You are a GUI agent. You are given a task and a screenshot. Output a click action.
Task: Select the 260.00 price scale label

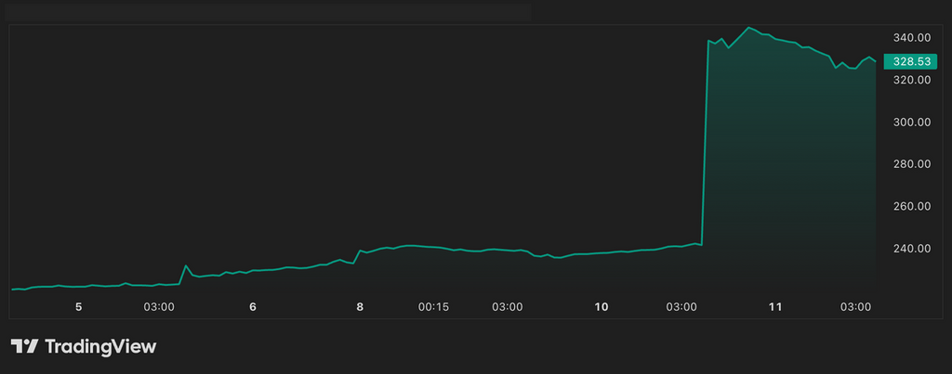pyautogui.click(x=911, y=206)
